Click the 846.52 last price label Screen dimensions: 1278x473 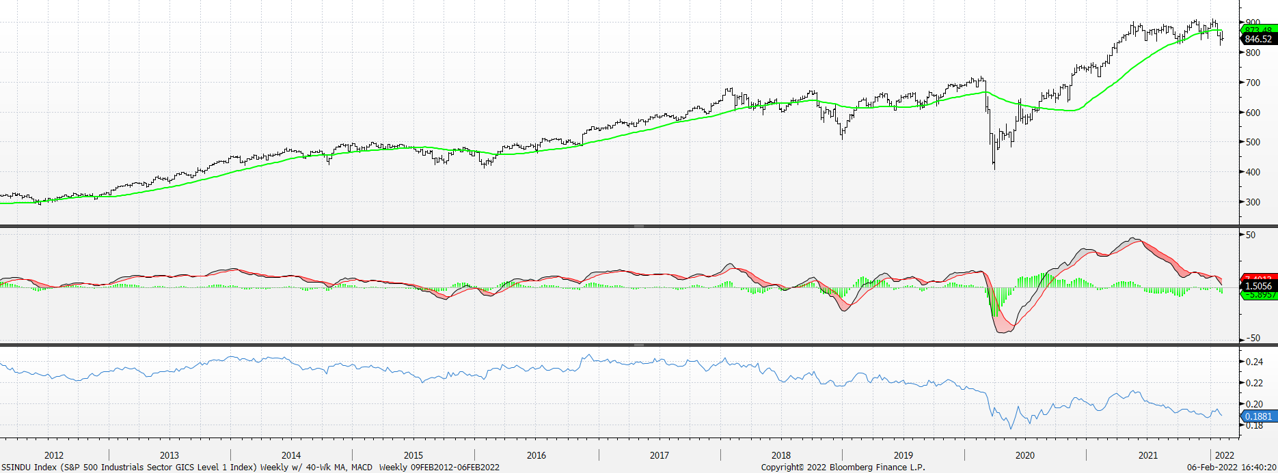(x=1258, y=39)
